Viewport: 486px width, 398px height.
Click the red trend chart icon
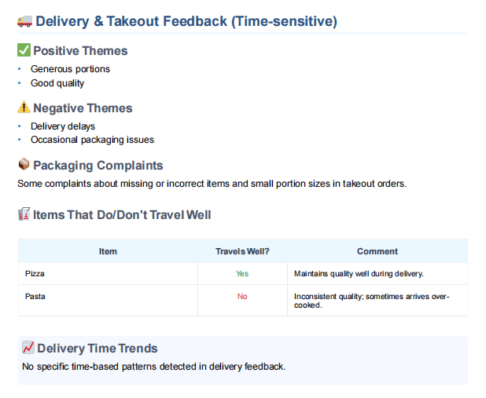[x=28, y=348]
